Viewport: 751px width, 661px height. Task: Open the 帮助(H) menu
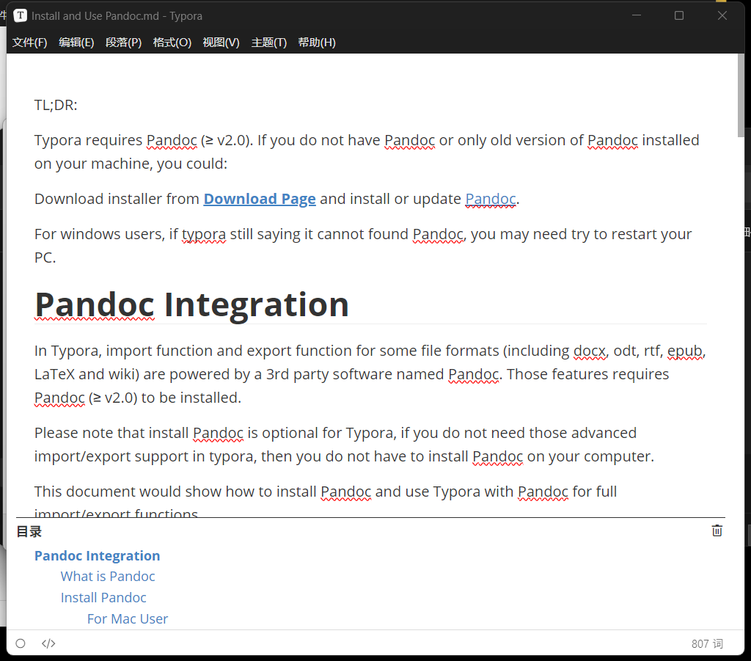(x=316, y=42)
